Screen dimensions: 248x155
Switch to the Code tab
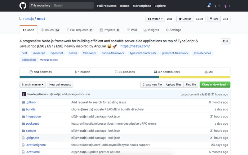29,30
